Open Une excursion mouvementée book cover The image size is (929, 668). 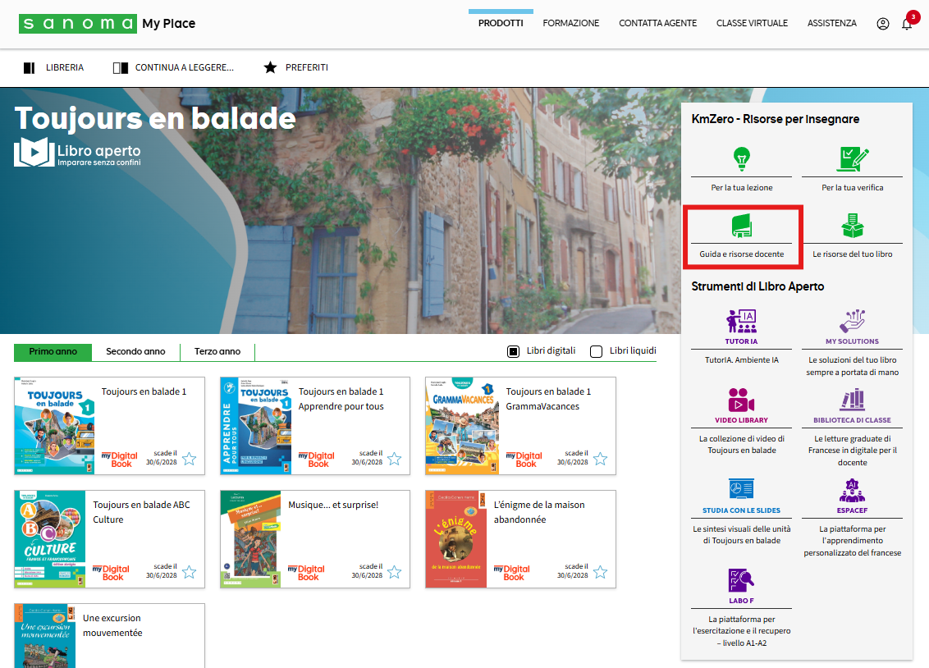[x=46, y=636]
